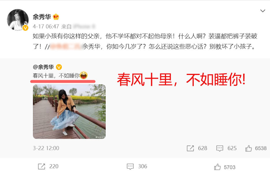Click the quoted text 春风十里,不如睡你
This screenshot has height=171, width=270.
pyautogui.click(x=56, y=76)
